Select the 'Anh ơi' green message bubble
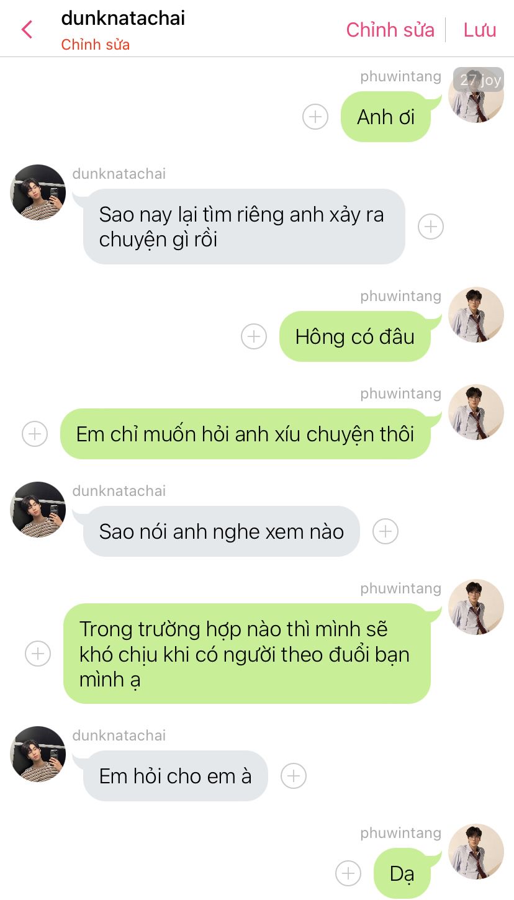 pyautogui.click(x=385, y=117)
